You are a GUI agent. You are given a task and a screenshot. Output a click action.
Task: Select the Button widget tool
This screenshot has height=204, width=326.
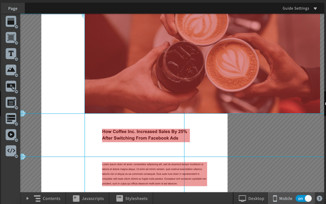[x=11, y=86]
